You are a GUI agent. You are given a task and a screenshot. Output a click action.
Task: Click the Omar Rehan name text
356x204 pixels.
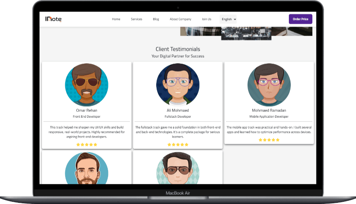click(x=86, y=110)
